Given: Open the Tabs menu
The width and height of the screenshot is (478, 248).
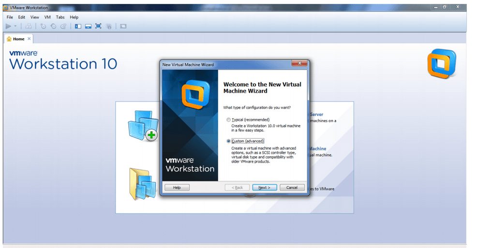Looking at the screenshot, I should pos(60,17).
